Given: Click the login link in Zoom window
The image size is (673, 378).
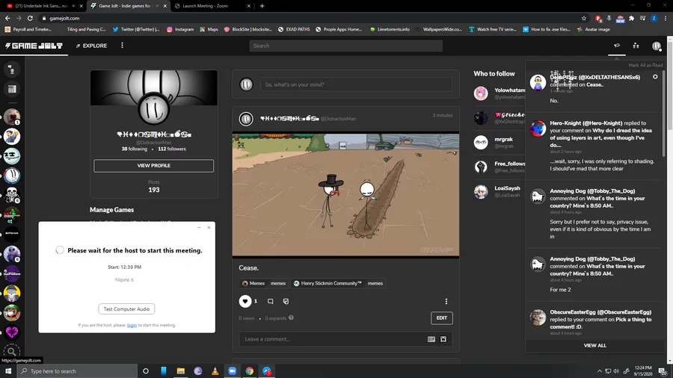Looking at the screenshot, I should pyautogui.click(x=132, y=325).
